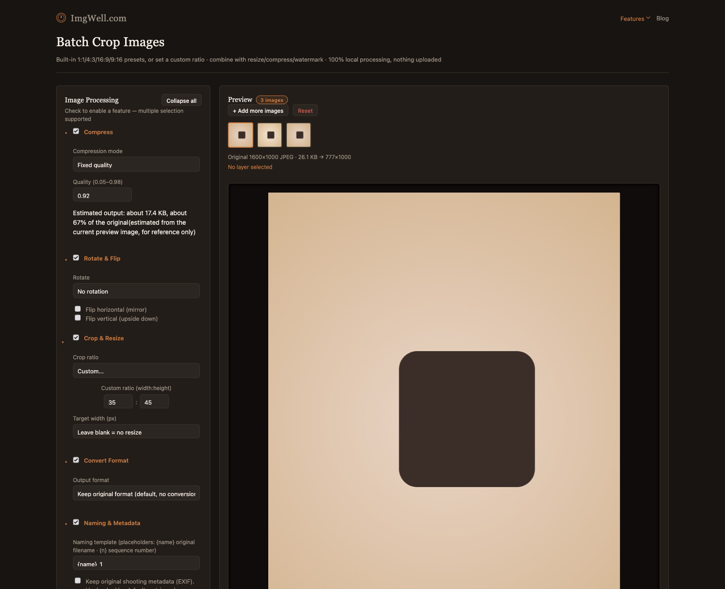Toggle the Rotate & Flip section arrow

pos(66,259)
